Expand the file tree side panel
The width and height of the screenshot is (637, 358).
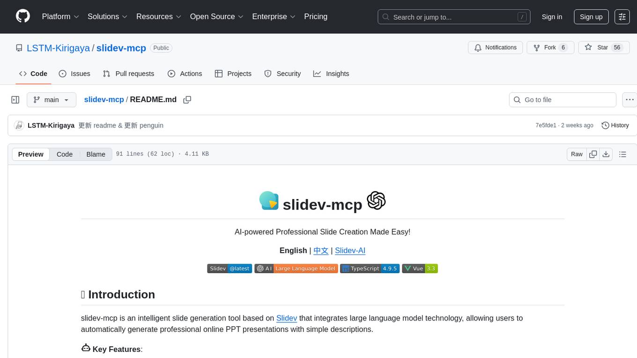click(15, 100)
